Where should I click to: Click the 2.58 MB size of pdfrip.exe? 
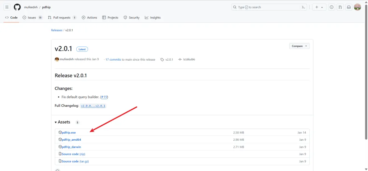pyautogui.click(x=239, y=133)
